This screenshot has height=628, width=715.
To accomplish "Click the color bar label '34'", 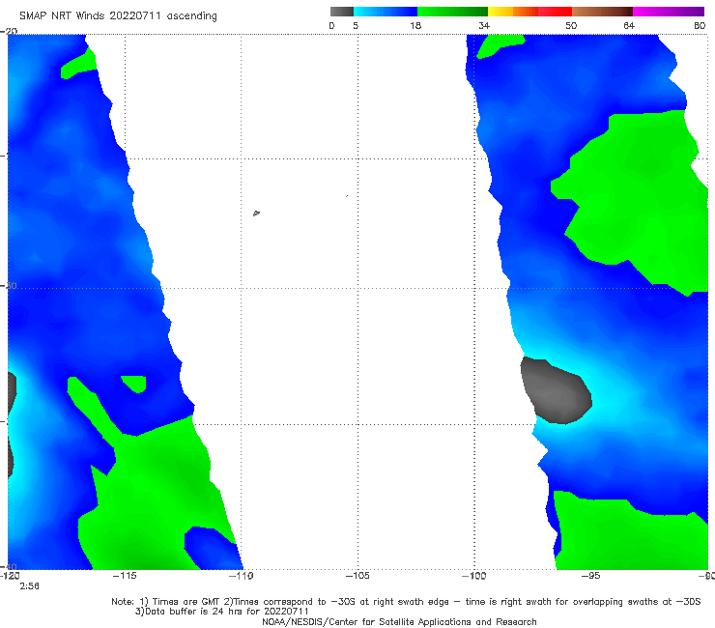I will (484, 25).
